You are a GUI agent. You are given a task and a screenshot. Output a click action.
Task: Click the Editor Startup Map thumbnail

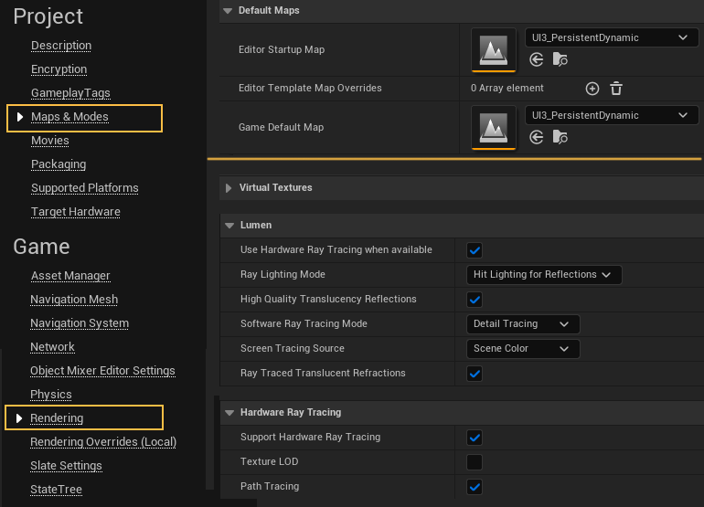[493, 49]
